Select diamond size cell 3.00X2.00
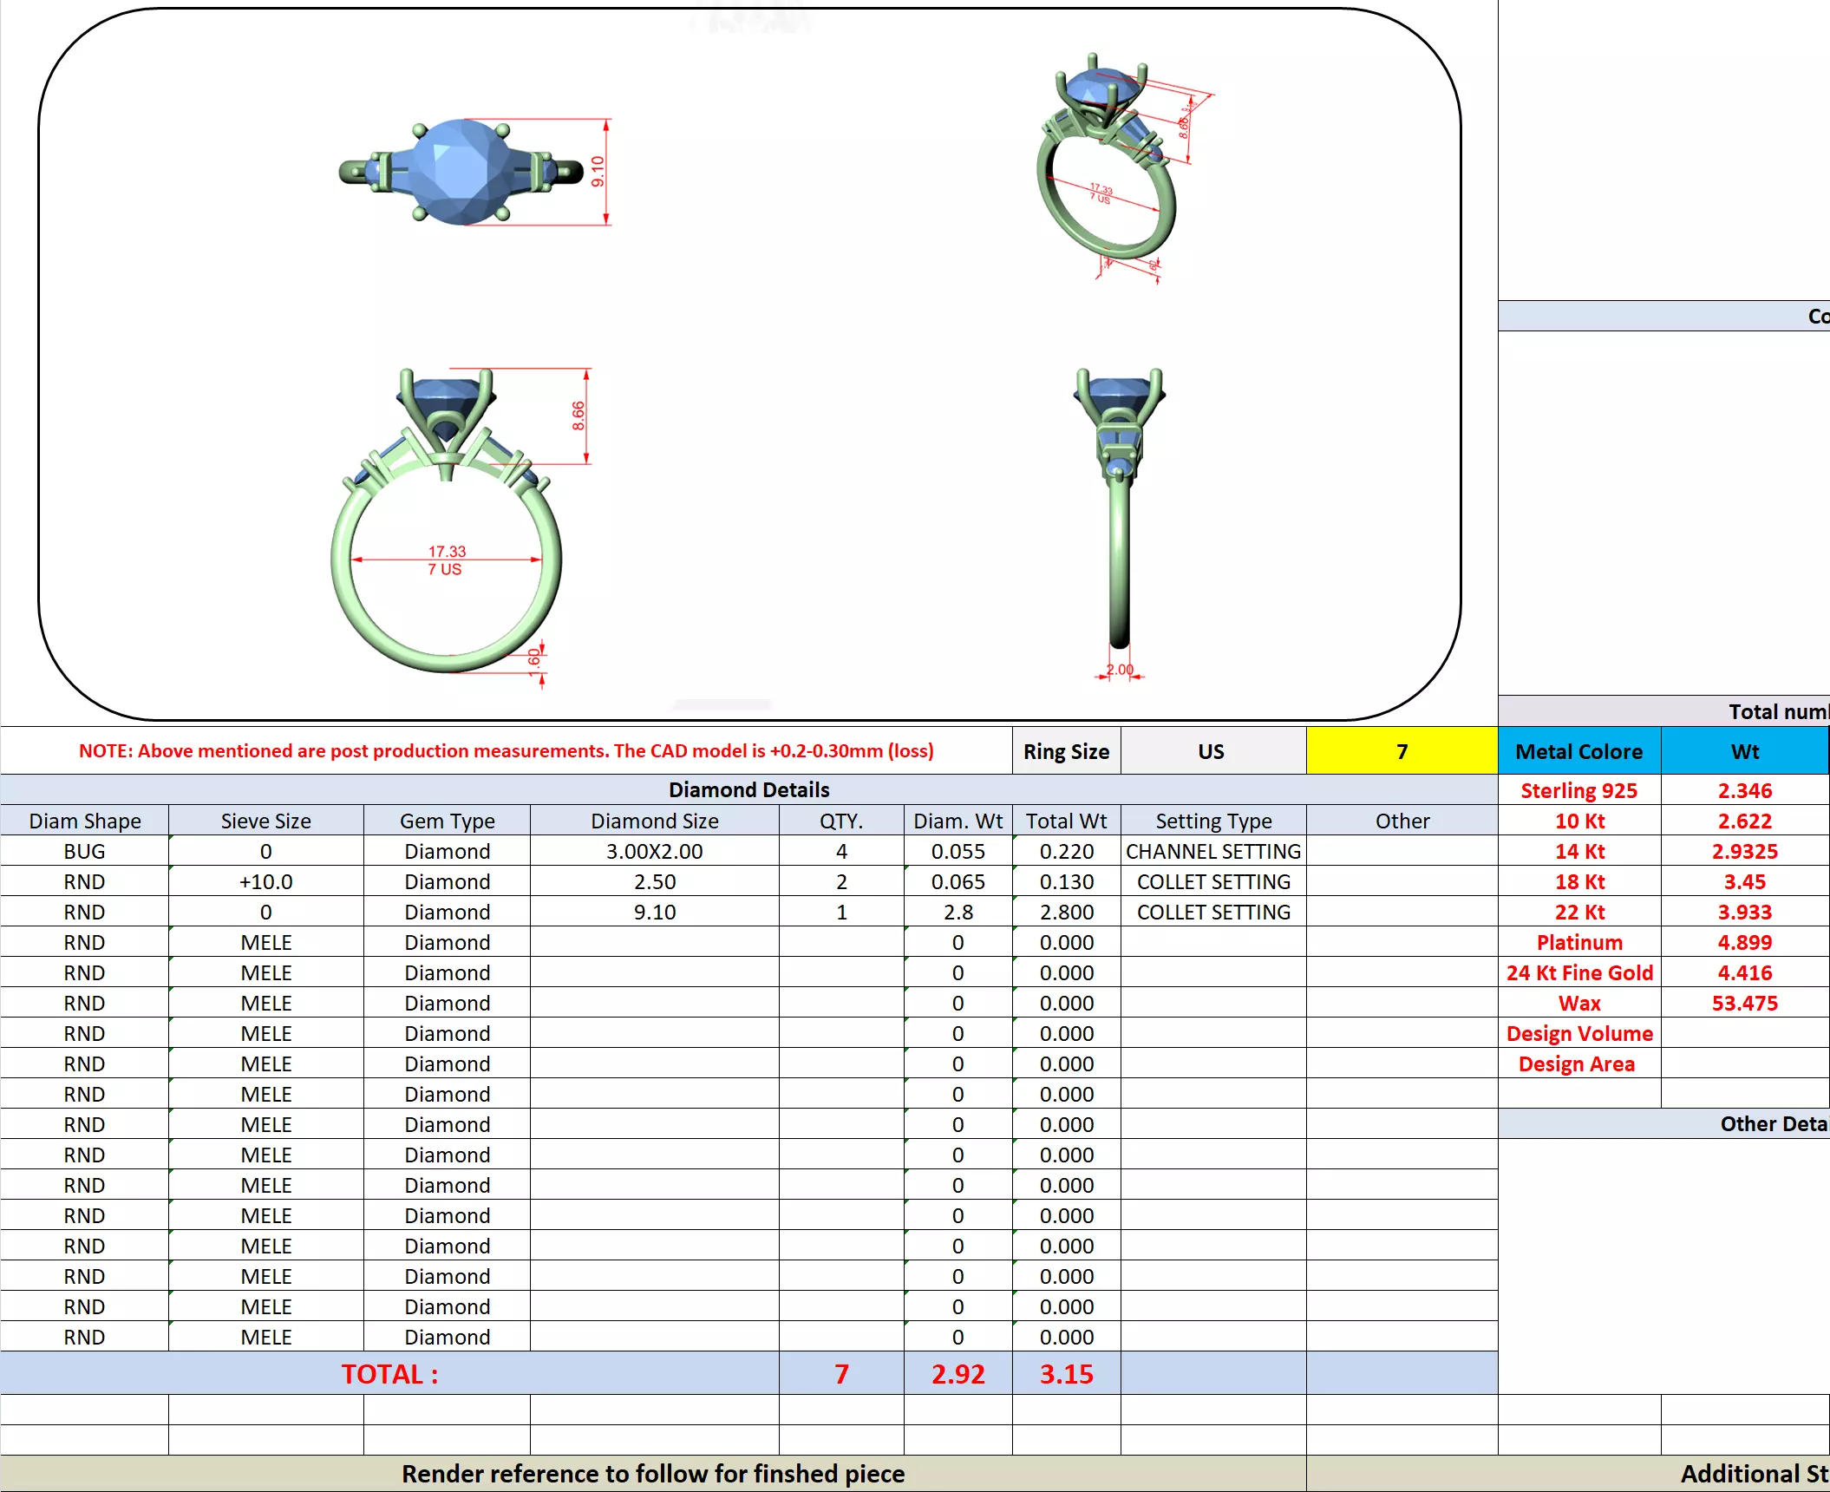Image resolution: width=1830 pixels, height=1492 pixels. pos(654,851)
